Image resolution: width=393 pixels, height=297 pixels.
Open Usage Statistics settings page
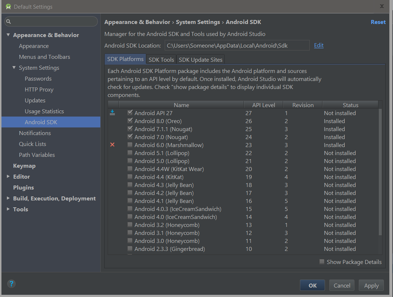coord(44,111)
